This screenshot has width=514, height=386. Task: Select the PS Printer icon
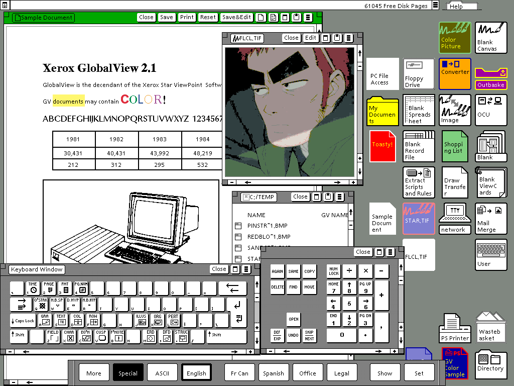pos(455,327)
